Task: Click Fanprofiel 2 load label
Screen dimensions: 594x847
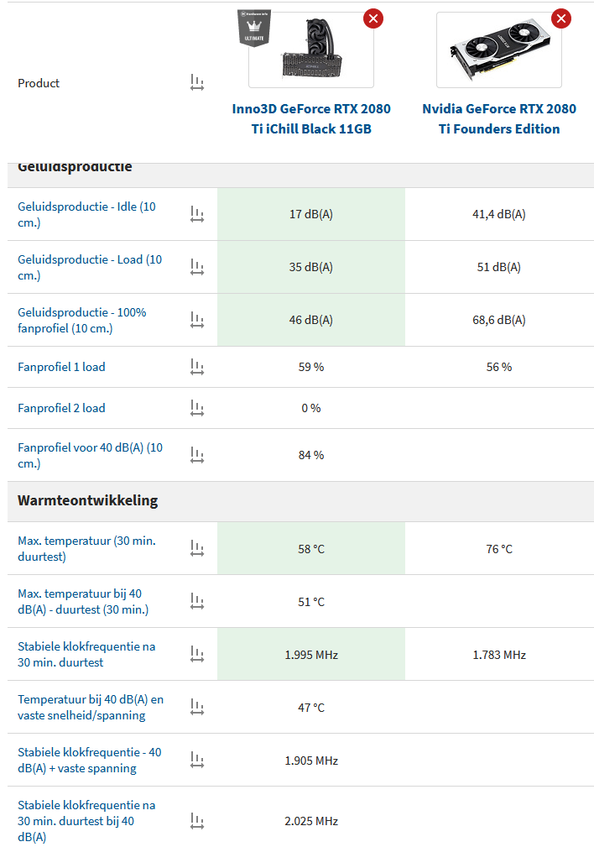Action: (61, 408)
